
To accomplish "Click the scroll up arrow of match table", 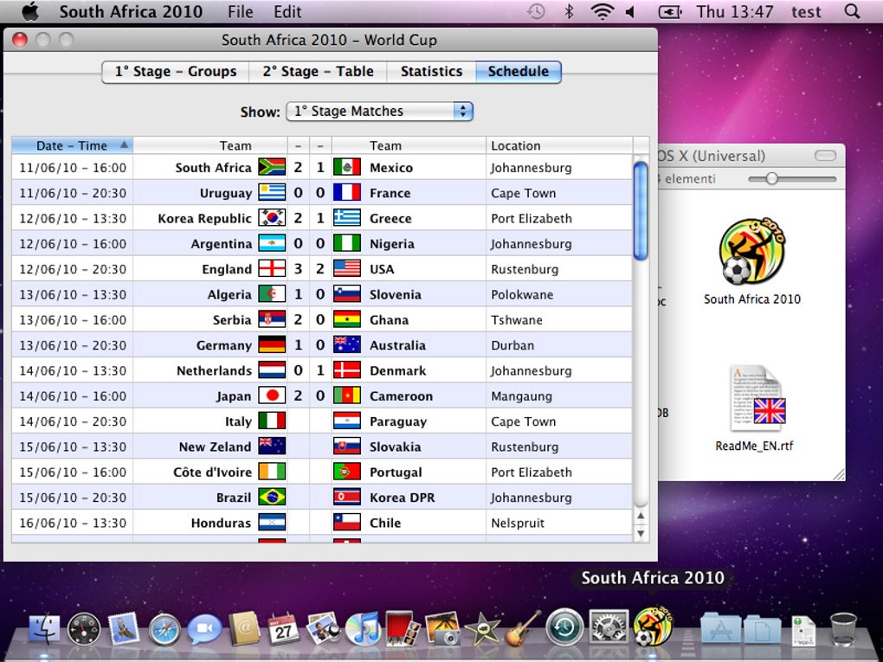I will pyautogui.click(x=641, y=516).
